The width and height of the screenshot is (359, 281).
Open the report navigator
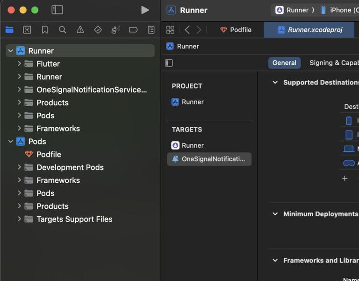(x=151, y=30)
